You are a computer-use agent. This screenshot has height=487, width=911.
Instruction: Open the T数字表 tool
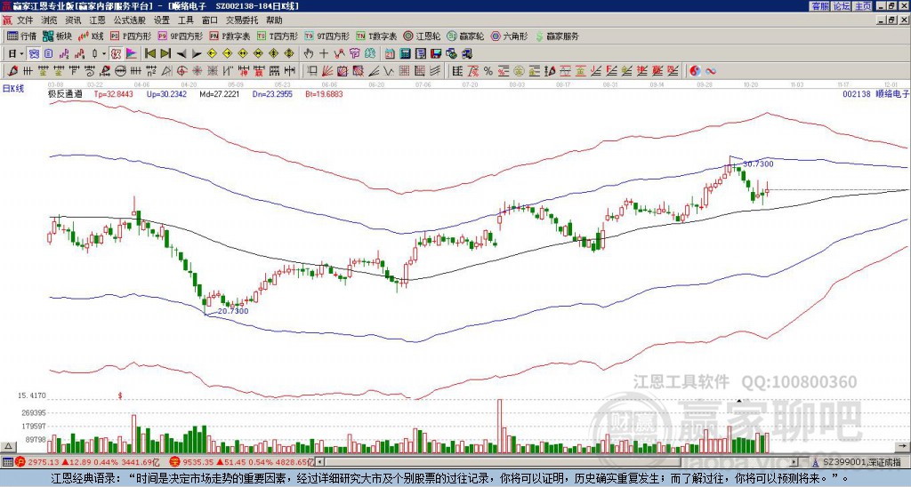(376, 36)
